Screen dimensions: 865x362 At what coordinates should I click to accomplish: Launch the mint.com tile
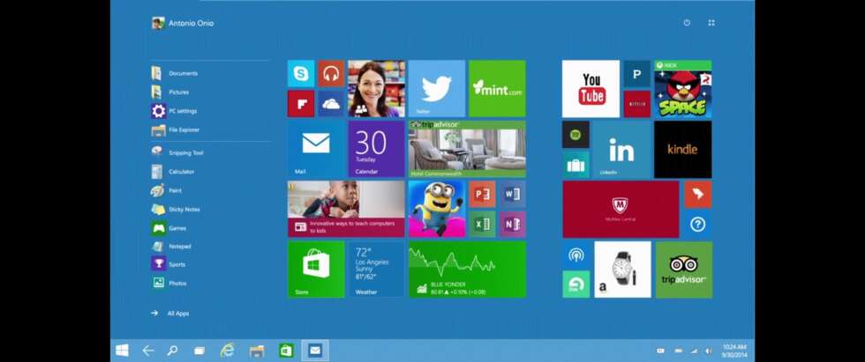pyautogui.click(x=497, y=89)
